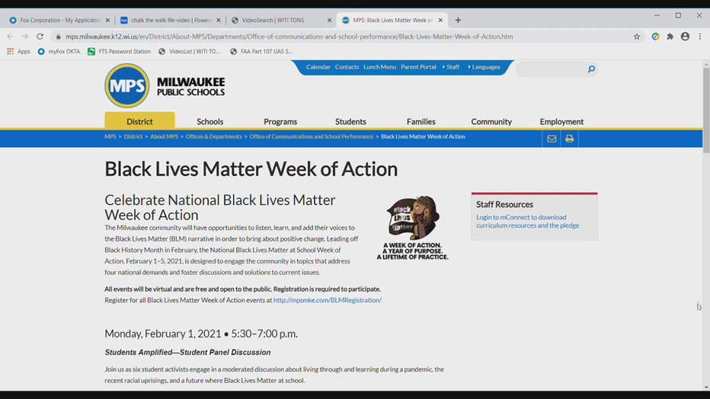This screenshot has width=710, height=399.
Task: Click the scrollbar down arrow
Action: [x=706, y=388]
